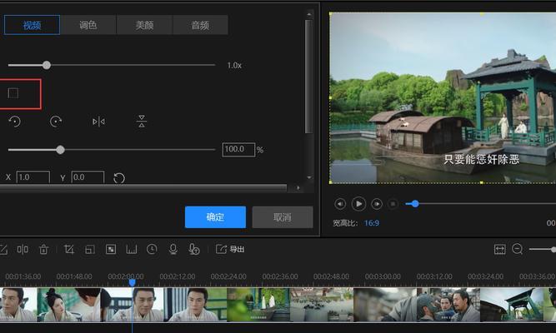Click the X position input field
Viewport: 556px width, 333px height.
(33, 177)
